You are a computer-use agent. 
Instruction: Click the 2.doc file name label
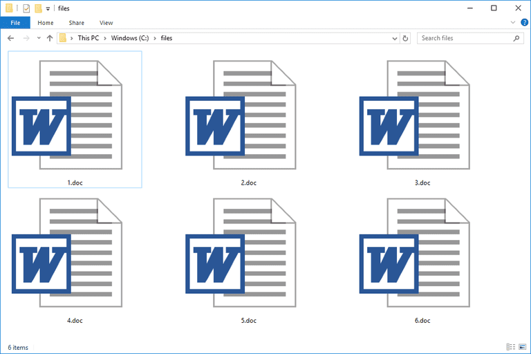pos(249,183)
